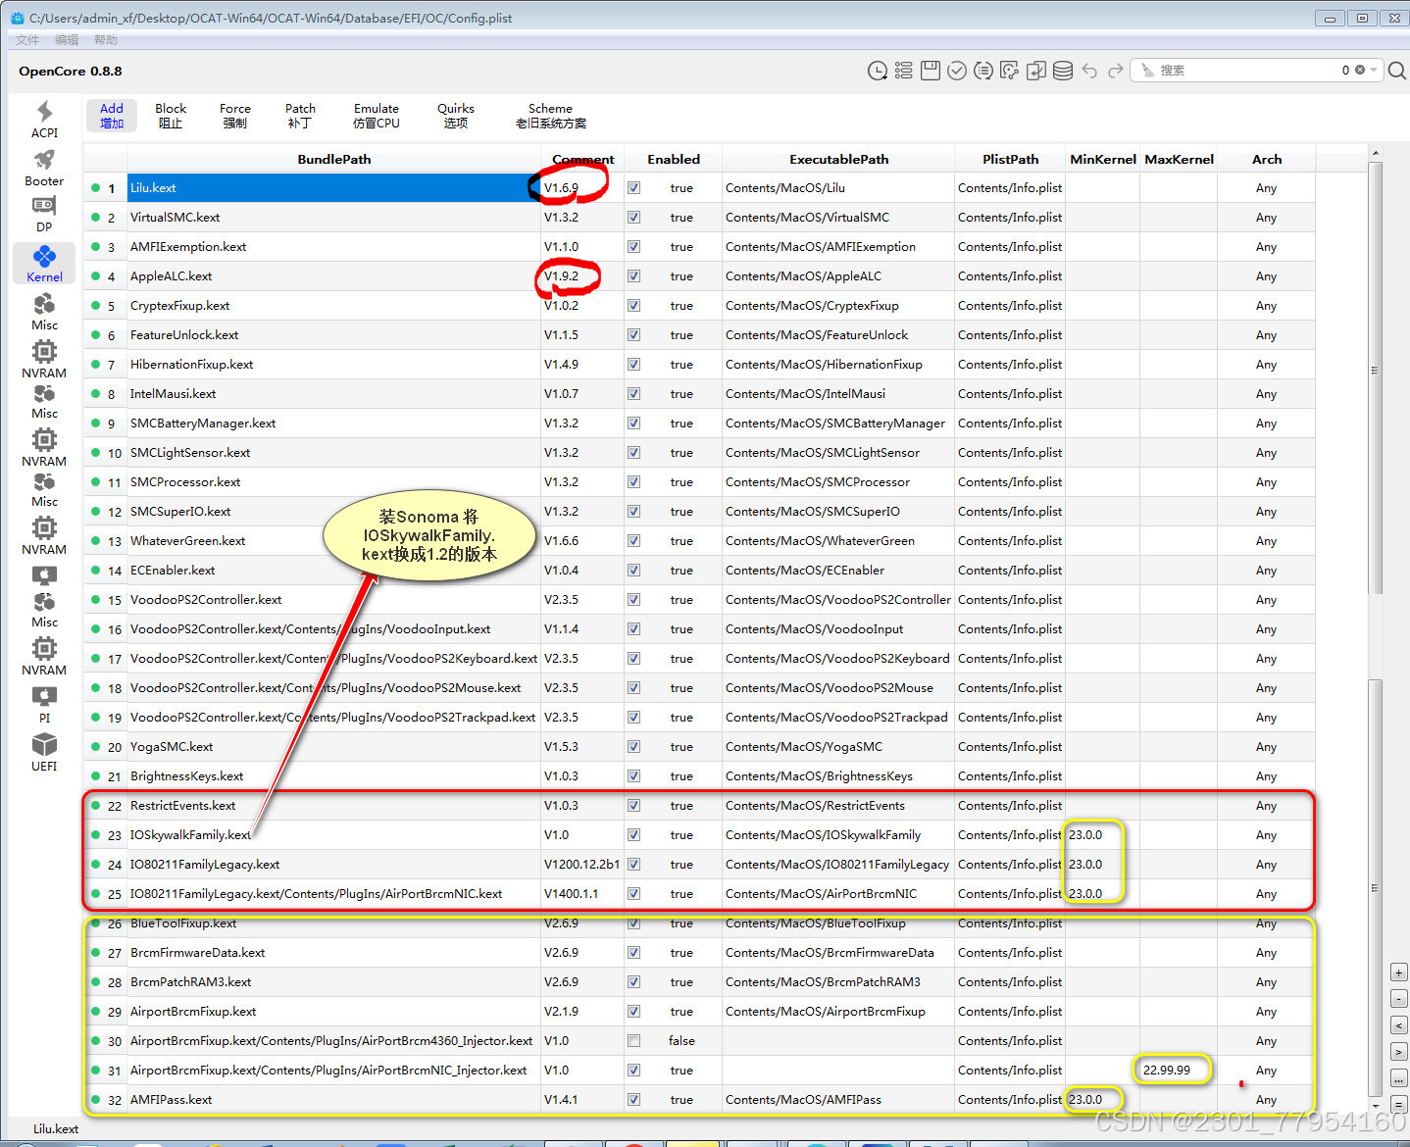This screenshot has width=1410, height=1147.
Task: Open the Booter section in sidebar
Action: coord(44,168)
